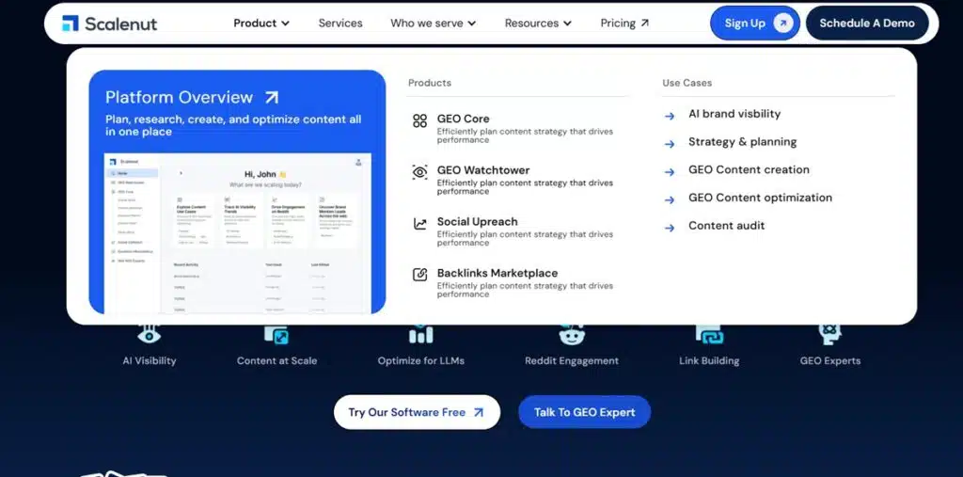963x477 pixels.
Task: Click the Scalenut logo icon
Action: coord(71,24)
